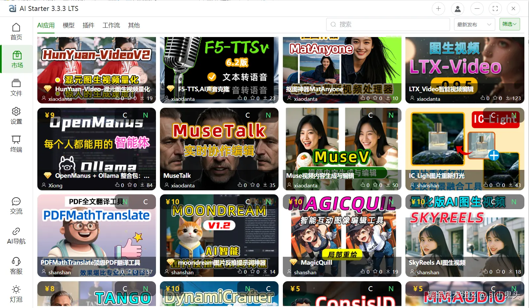The width and height of the screenshot is (529, 308).
Task: Click the 灯泡 light bulb theme icon
Action: coord(16,294)
